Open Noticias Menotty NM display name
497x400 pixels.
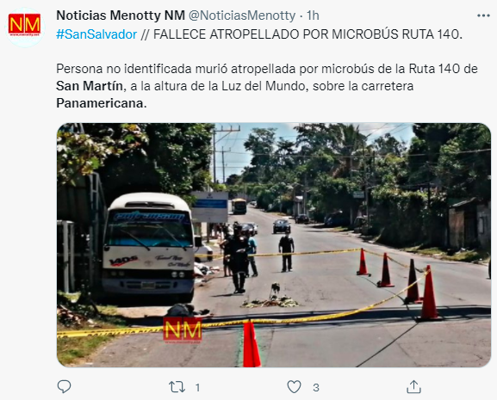(x=121, y=15)
